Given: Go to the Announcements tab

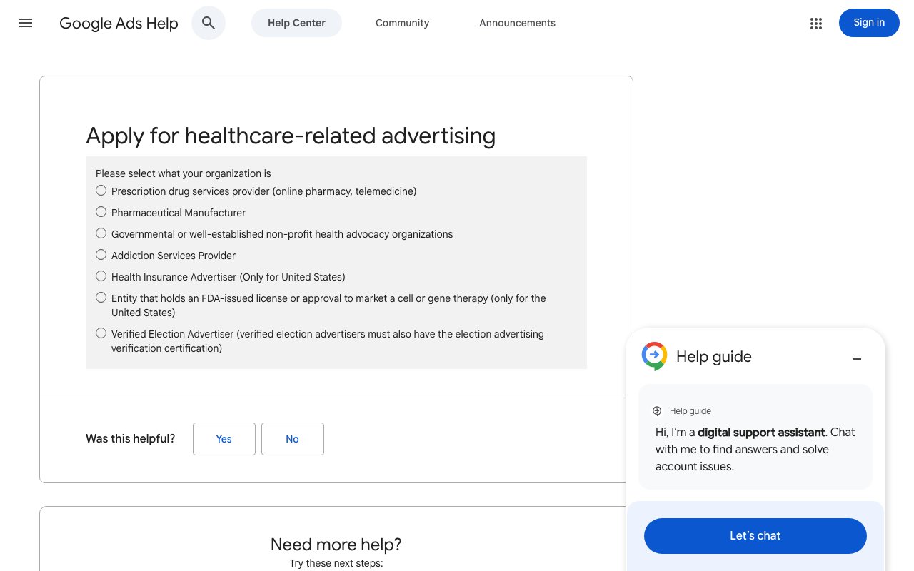Looking at the screenshot, I should 517,23.
